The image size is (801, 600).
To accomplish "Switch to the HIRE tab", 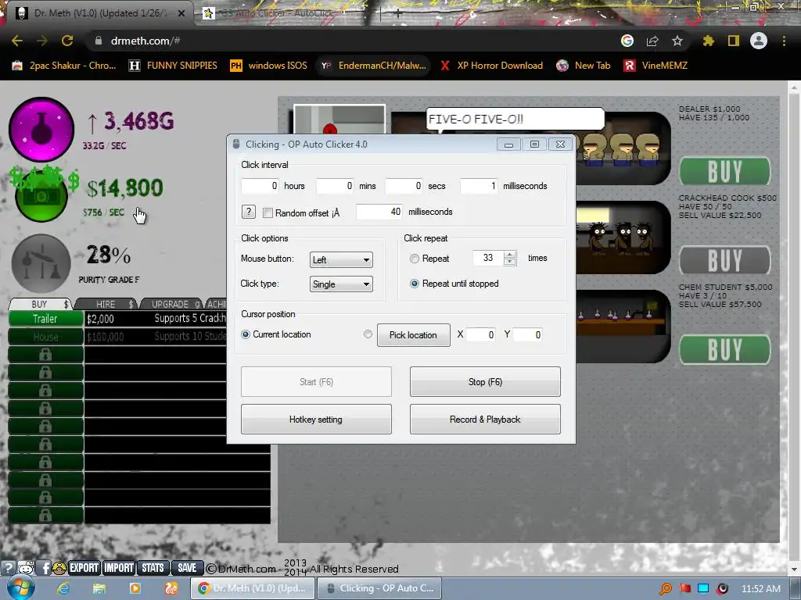I will pyautogui.click(x=106, y=304).
